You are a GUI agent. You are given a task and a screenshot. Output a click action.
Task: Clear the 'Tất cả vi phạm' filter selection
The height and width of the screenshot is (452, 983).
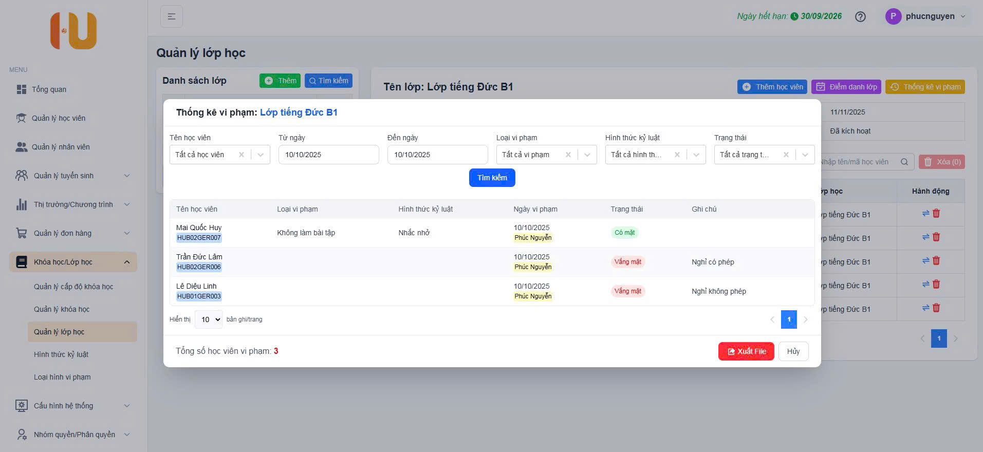click(x=568, y=155)
